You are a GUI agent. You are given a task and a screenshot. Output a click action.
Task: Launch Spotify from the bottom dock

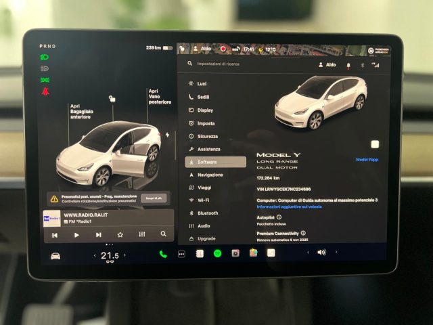[x=218, y=253]
